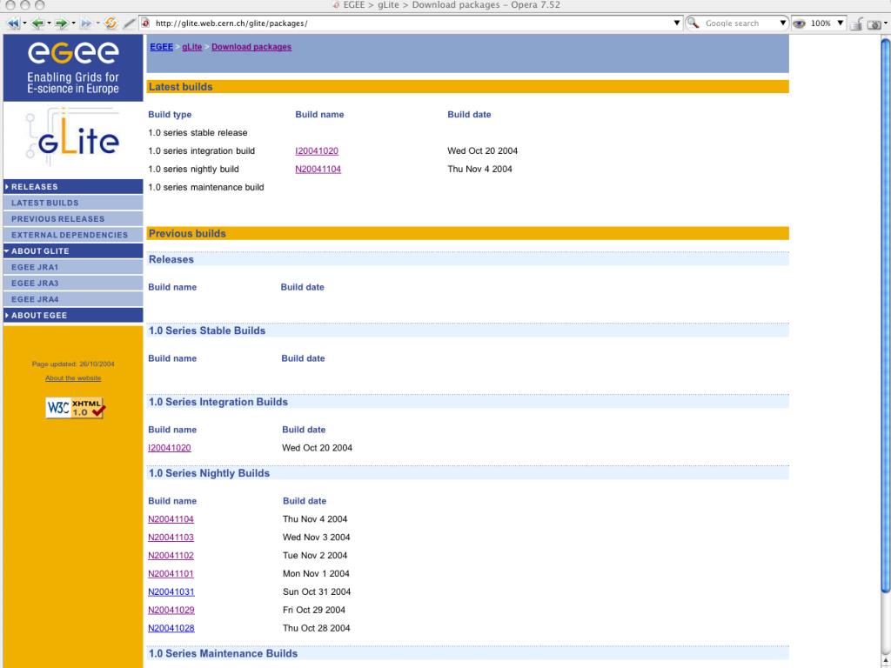The image size is (891, 668).
Task: Open I20041020 in the Latest builds table
Action: (x=317, y=151)
